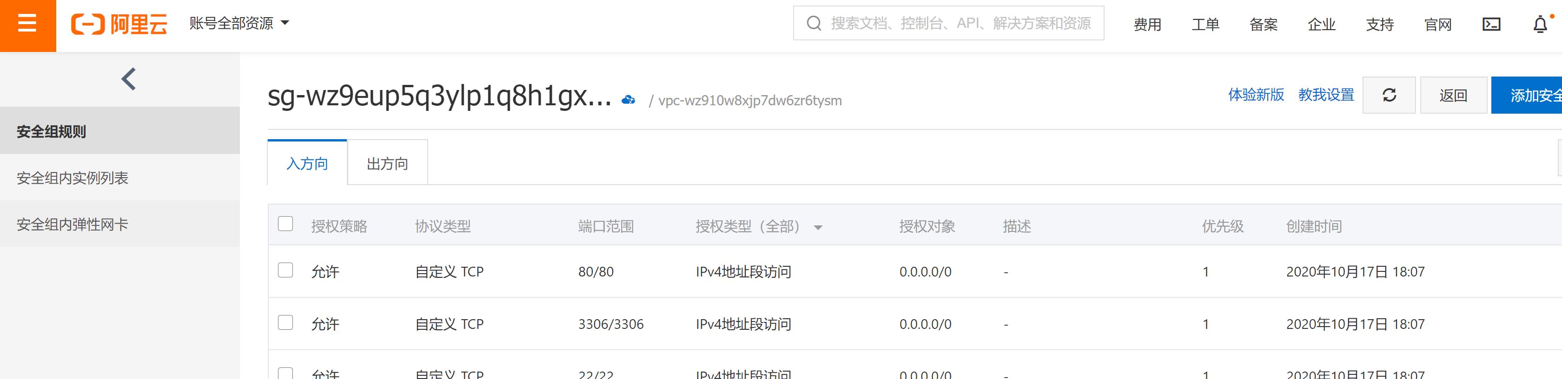This screenshot has height=379, width=1562.
Task: Open the 费用 top menu
Action: pyautogui.click(x=1147, y=24)
